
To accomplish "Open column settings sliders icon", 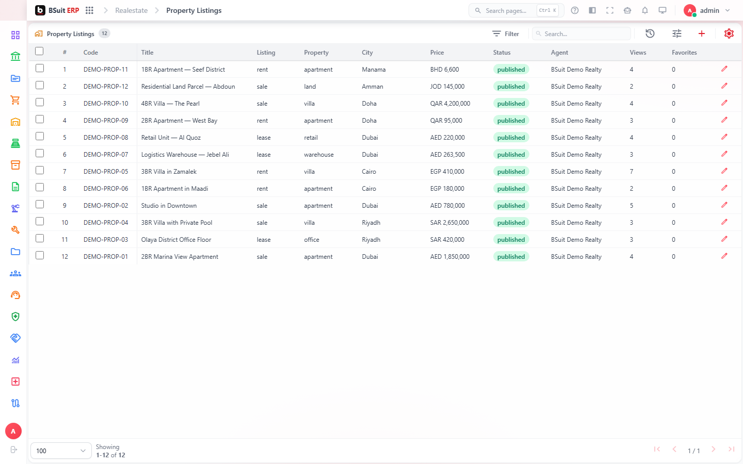I will point(677,34).
